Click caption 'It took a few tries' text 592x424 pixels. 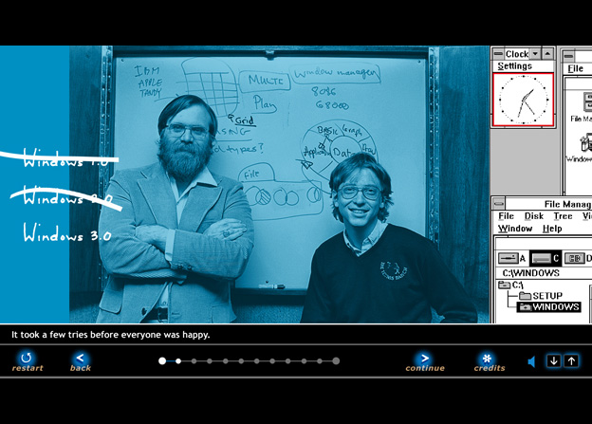point(111,335)
